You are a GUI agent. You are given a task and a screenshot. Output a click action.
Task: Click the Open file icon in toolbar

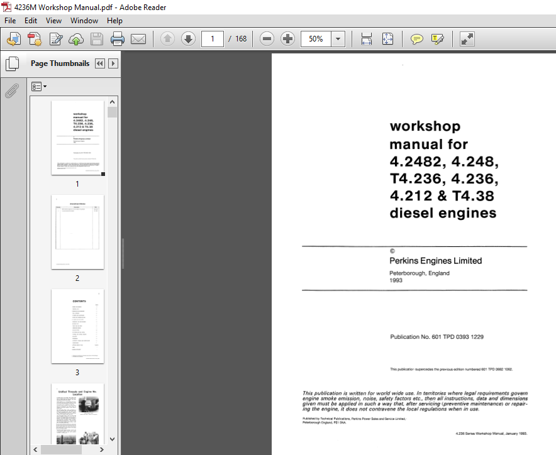(14, 39)
